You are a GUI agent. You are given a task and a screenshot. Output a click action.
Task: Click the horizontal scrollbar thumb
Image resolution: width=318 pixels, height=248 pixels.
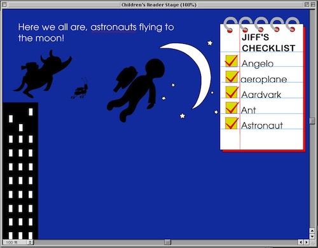(x=167, y=242)
